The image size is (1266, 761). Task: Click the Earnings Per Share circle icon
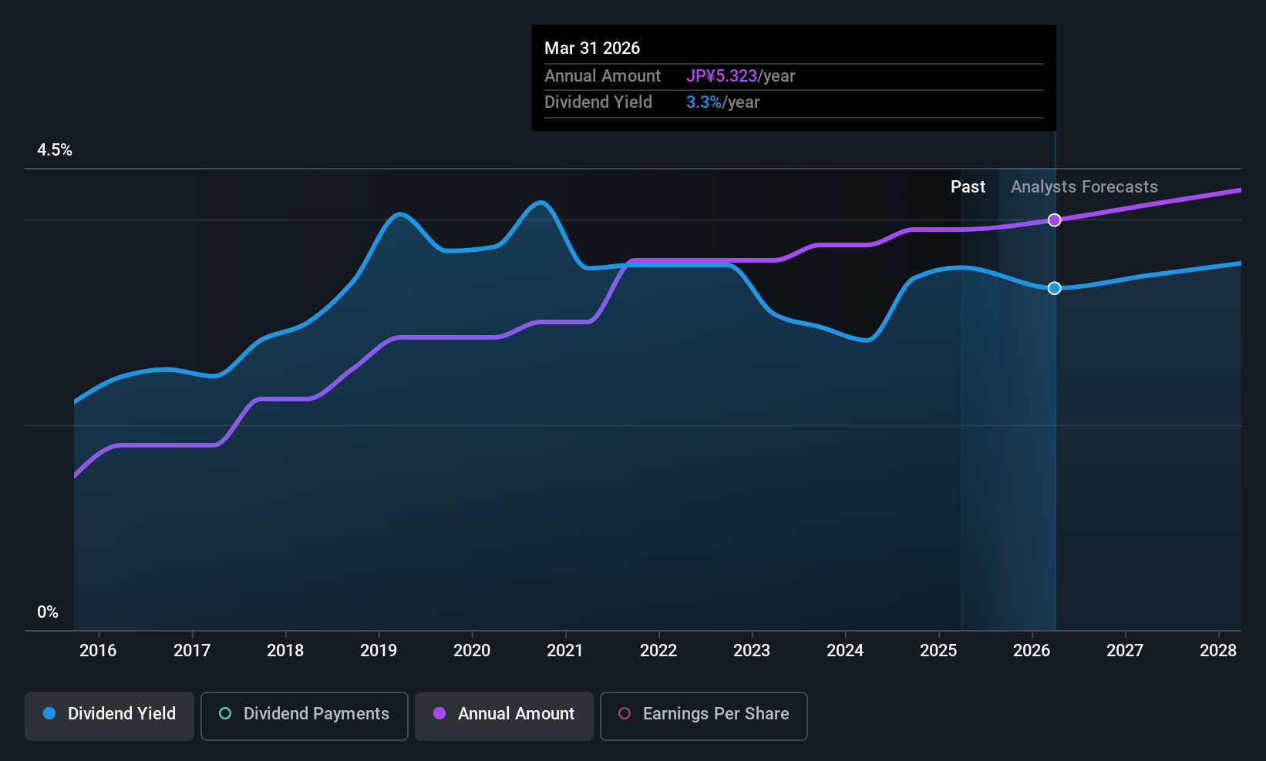coord(625,713)
